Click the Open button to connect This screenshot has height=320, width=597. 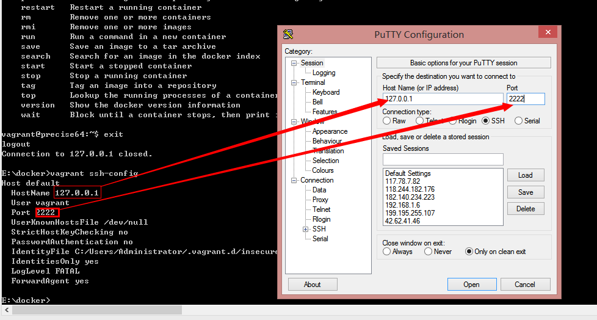click(471, 285)
